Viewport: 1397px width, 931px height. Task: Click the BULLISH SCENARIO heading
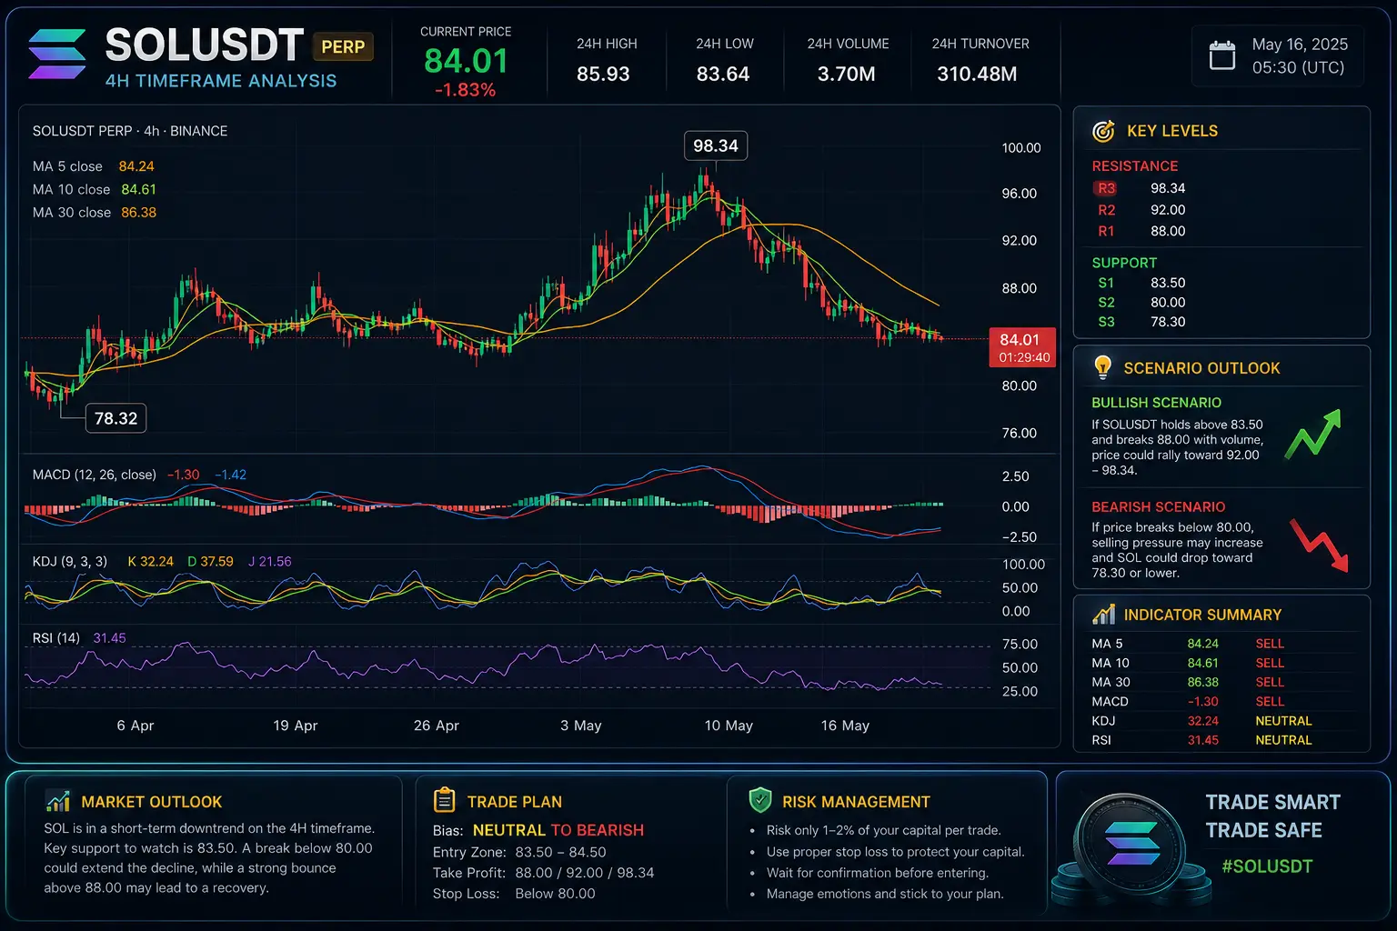coord(1157,403)
